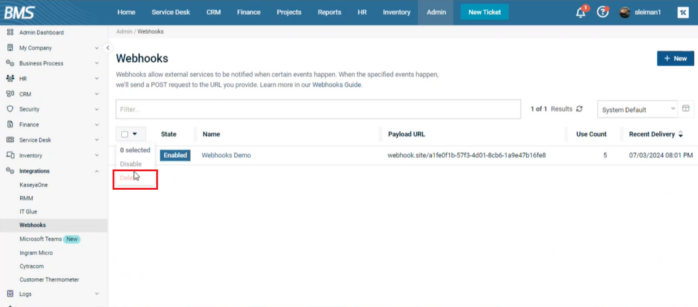
Task: Click the BMS logo
Action: coord(19,12)
